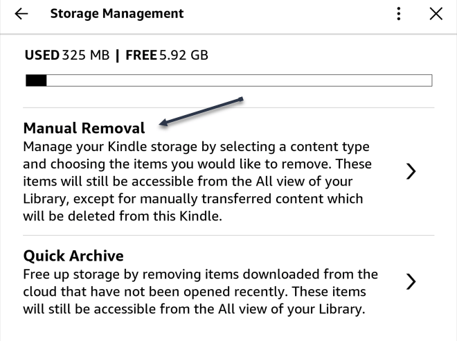Click the black used portion of storage bar
The image size is (457, 341).
[x=36, y=81]
